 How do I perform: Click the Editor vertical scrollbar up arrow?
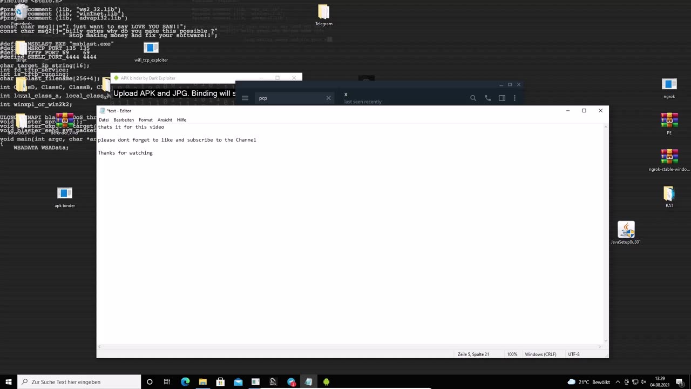click(606, 127)
